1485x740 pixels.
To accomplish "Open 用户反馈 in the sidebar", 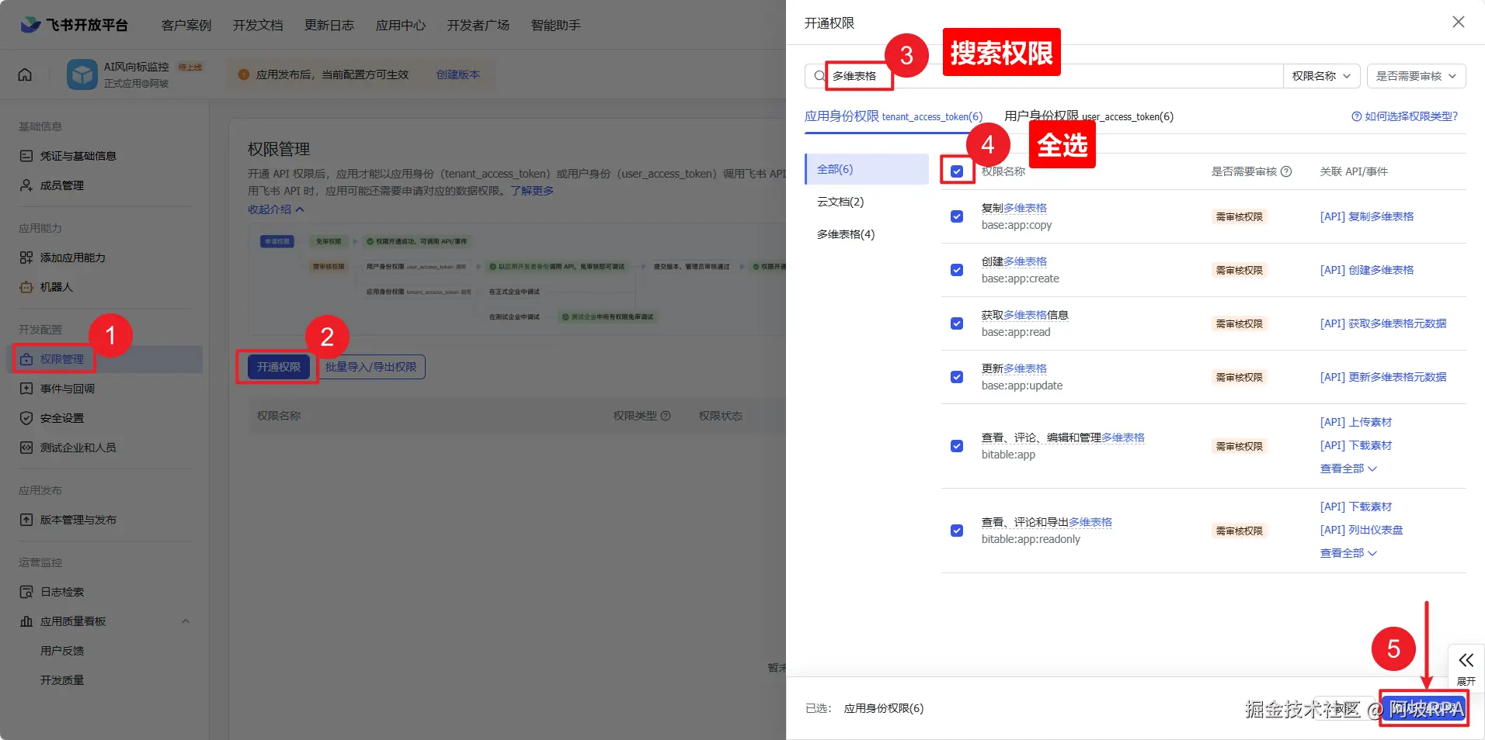I will click(62, 651).
